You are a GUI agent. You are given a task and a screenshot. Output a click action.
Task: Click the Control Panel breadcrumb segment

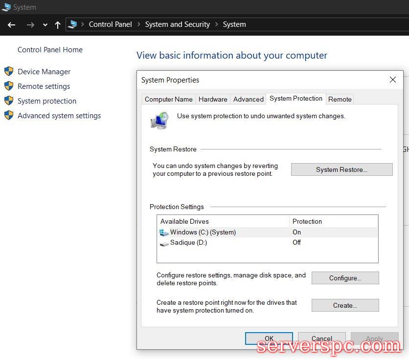tap(110, 24)
